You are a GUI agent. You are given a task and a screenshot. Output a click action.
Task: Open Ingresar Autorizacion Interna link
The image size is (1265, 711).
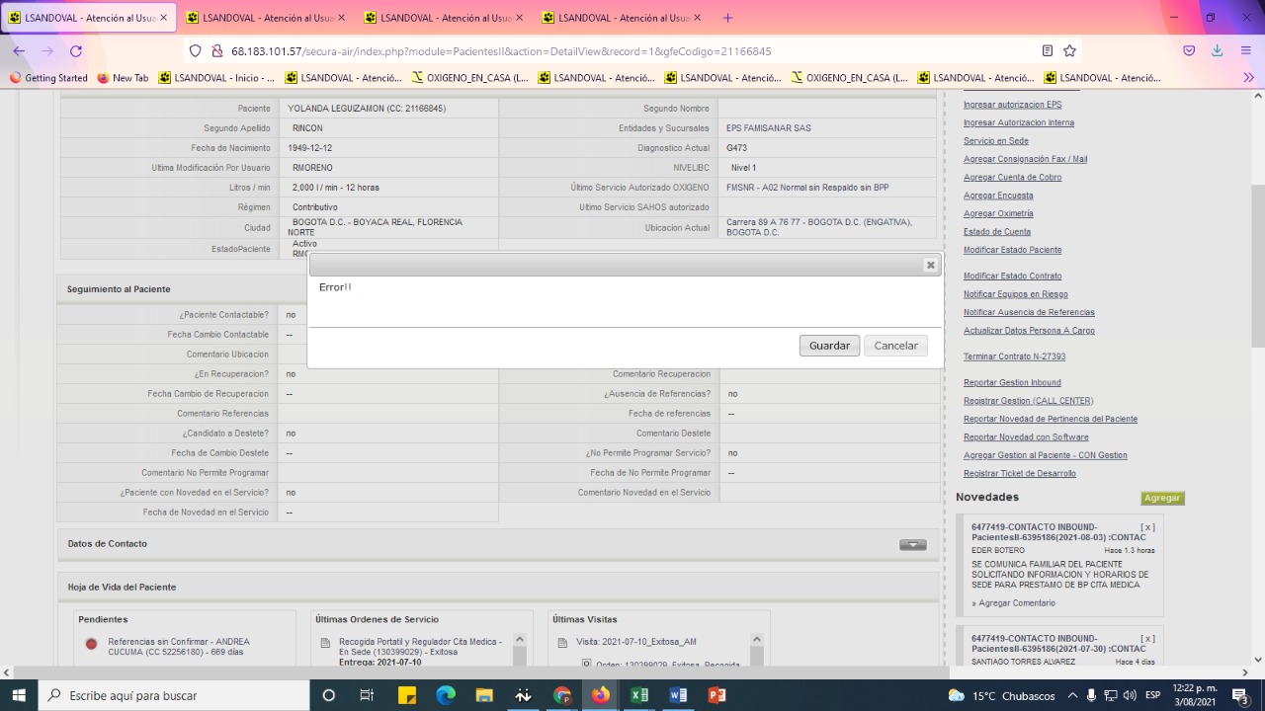pos(1019,122)
